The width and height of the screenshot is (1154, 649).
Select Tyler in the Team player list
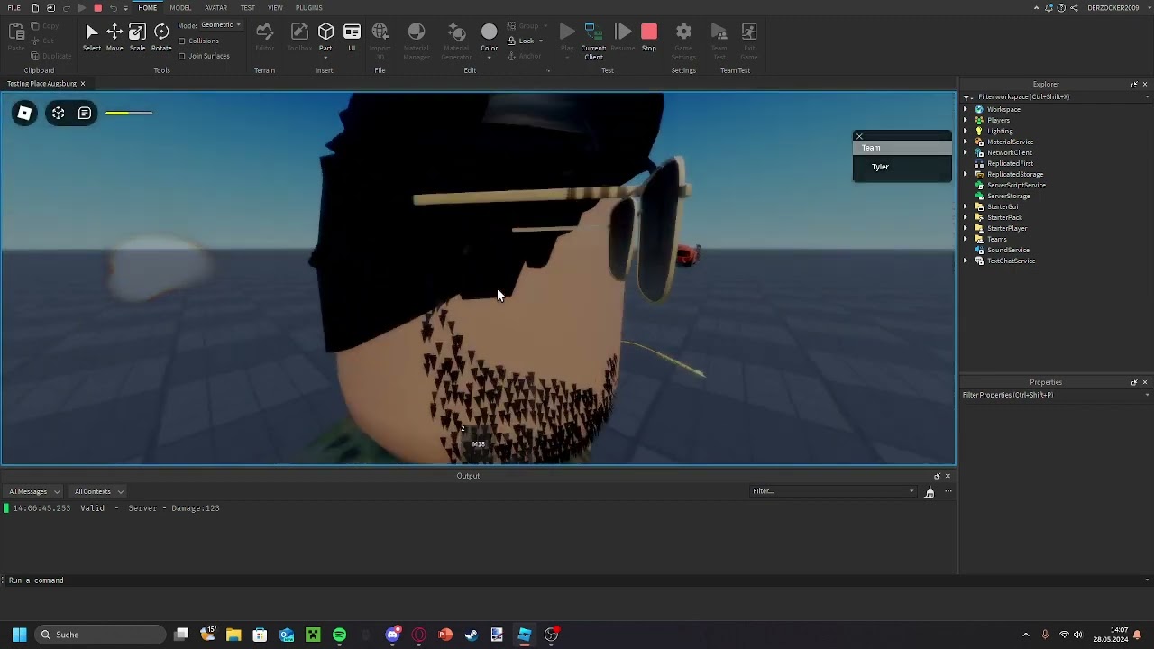pyautogui.click(x=880, y=167)
